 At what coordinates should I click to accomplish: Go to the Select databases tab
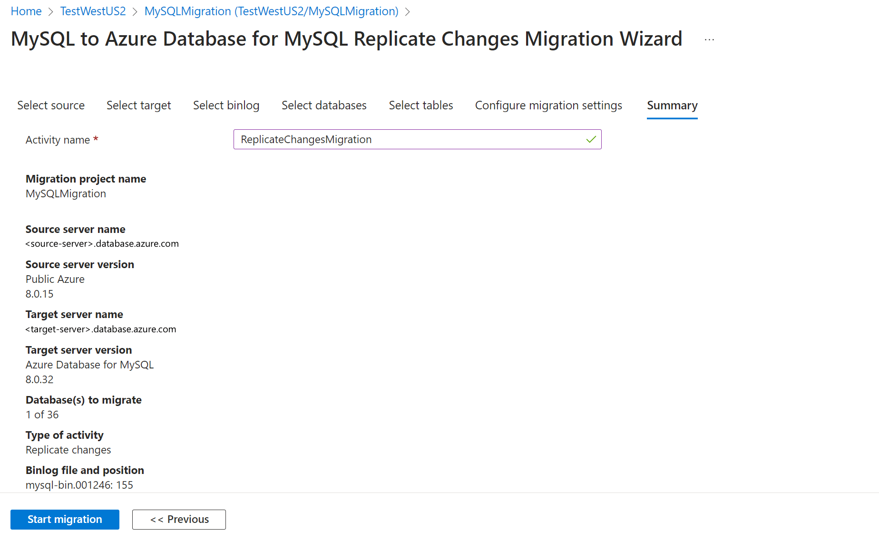tap(324, 106)
